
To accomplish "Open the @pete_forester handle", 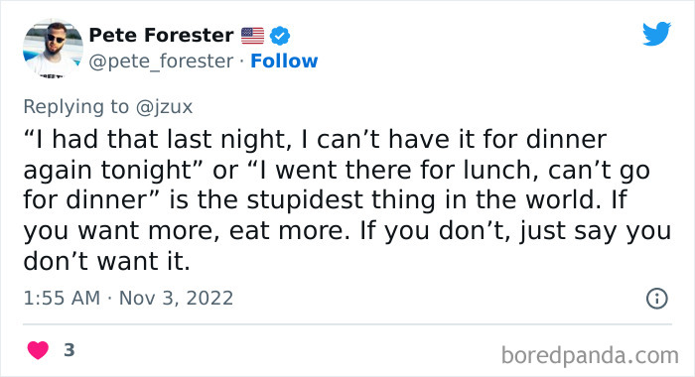I will (161, 62).
